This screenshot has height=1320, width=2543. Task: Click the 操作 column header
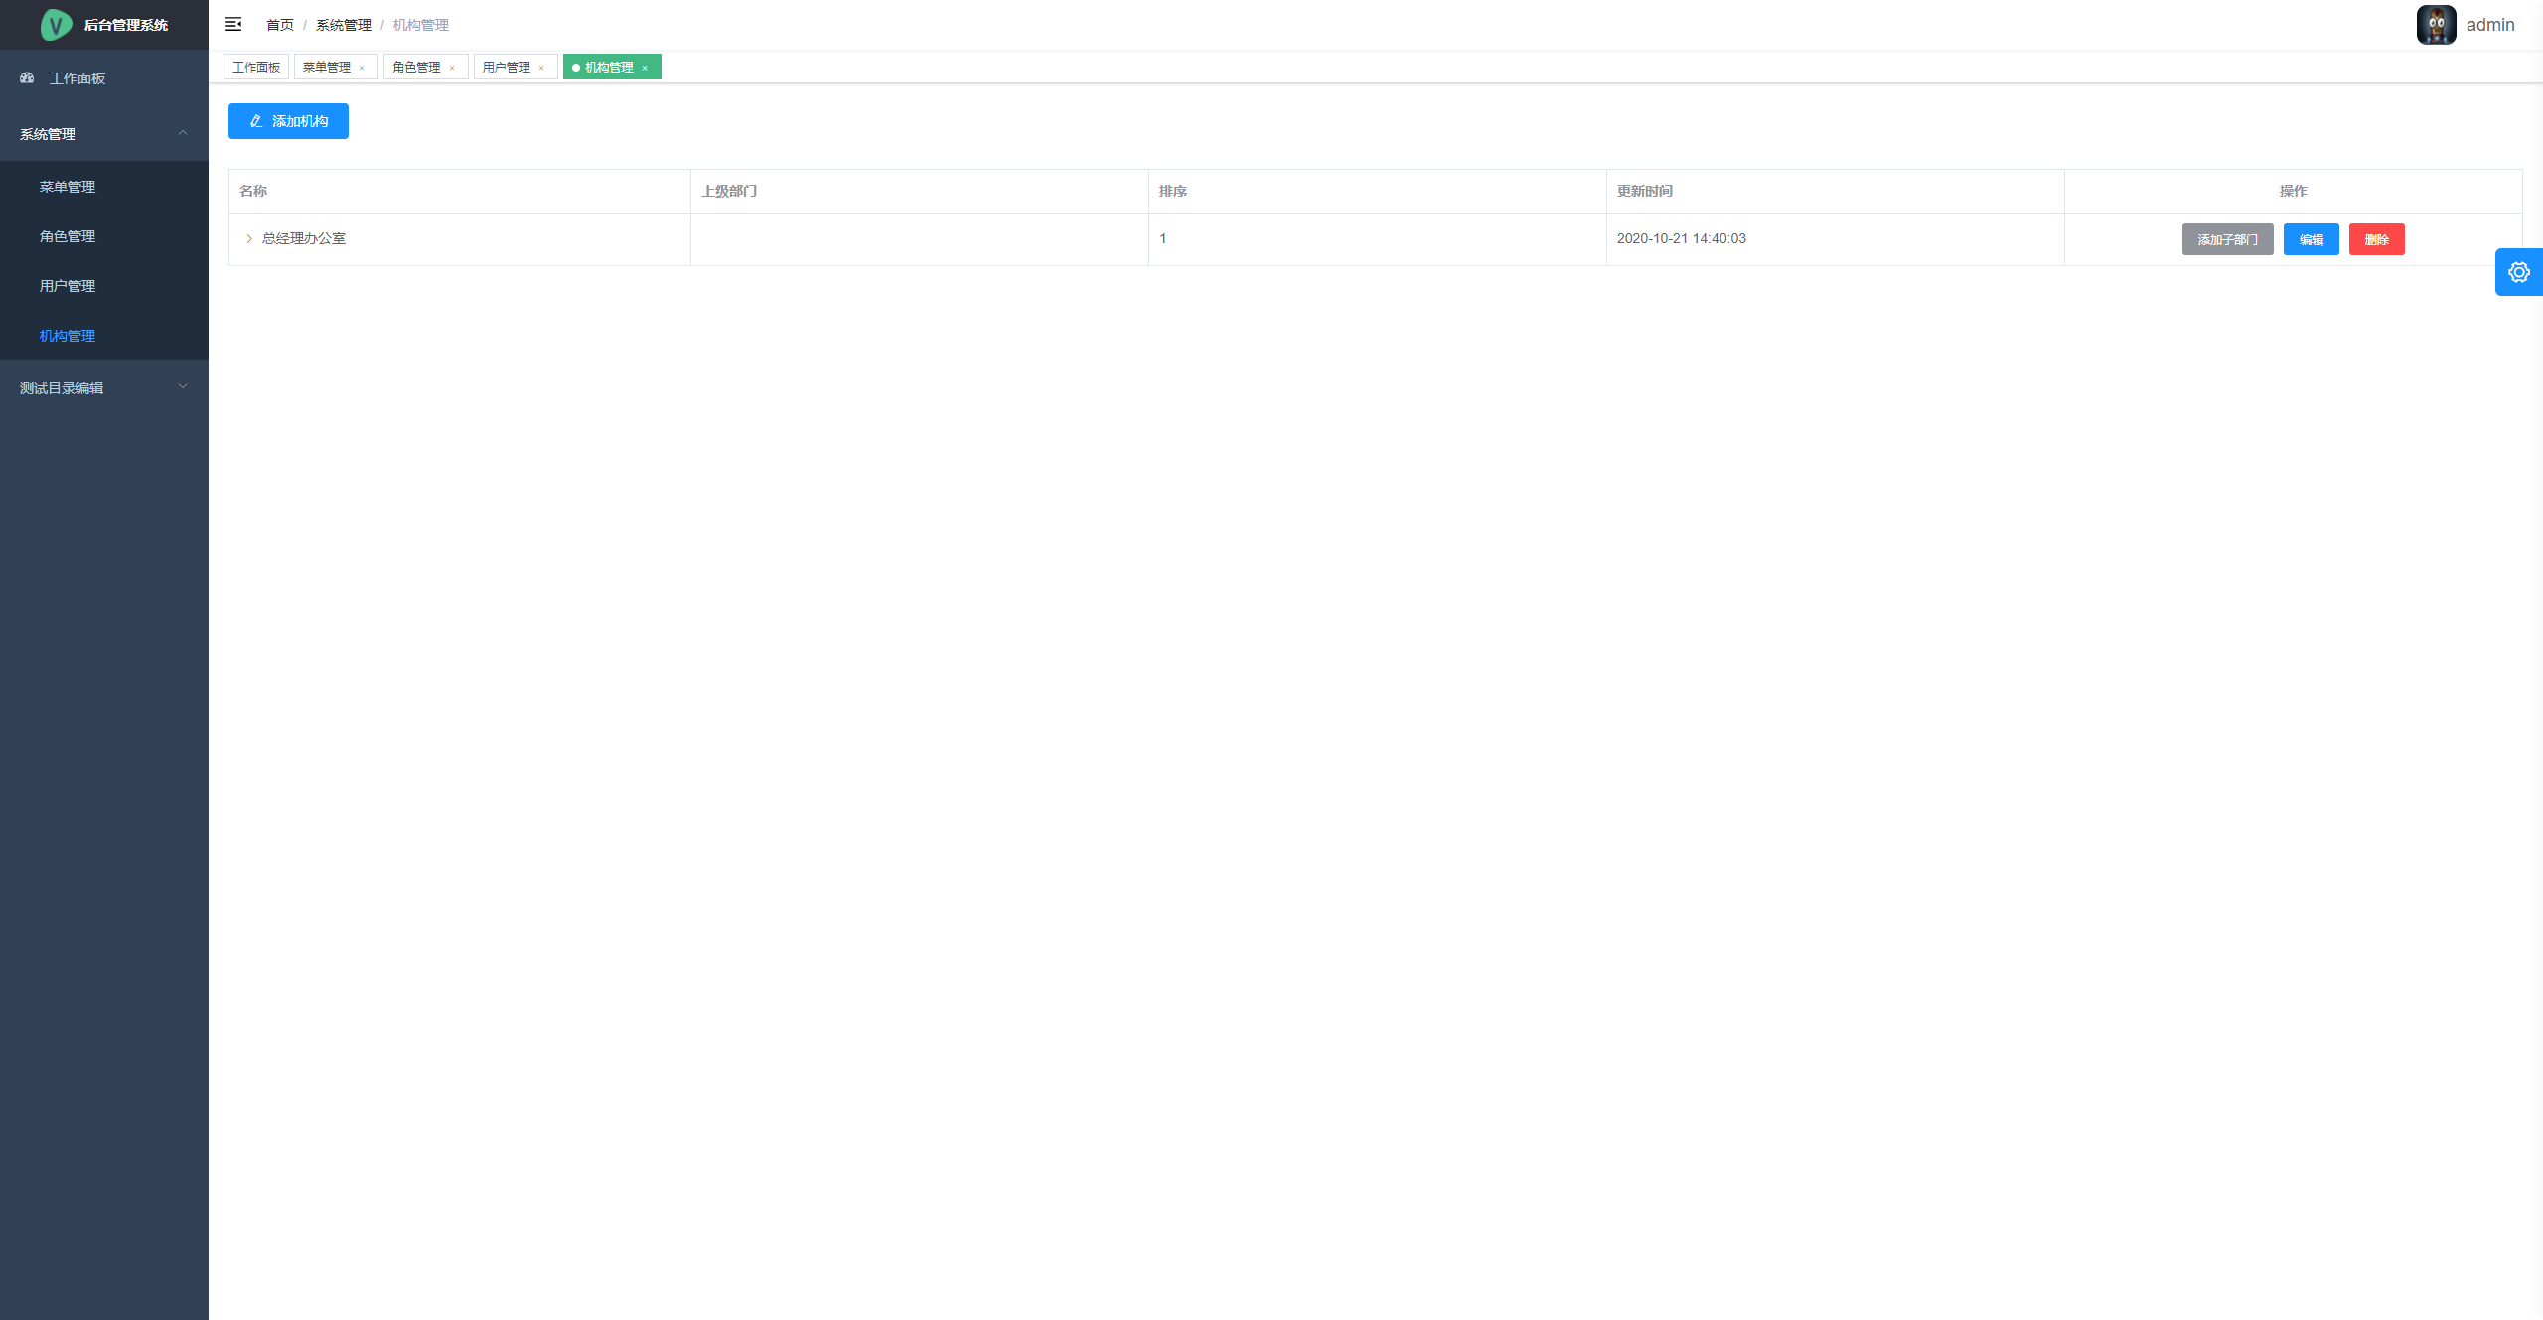pos(2293,191)
